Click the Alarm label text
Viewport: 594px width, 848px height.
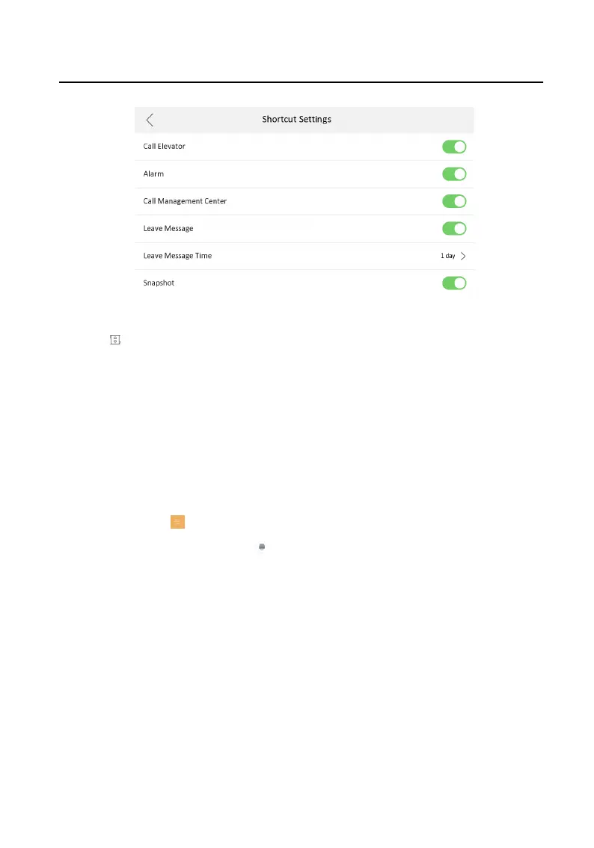click(153, 173)
